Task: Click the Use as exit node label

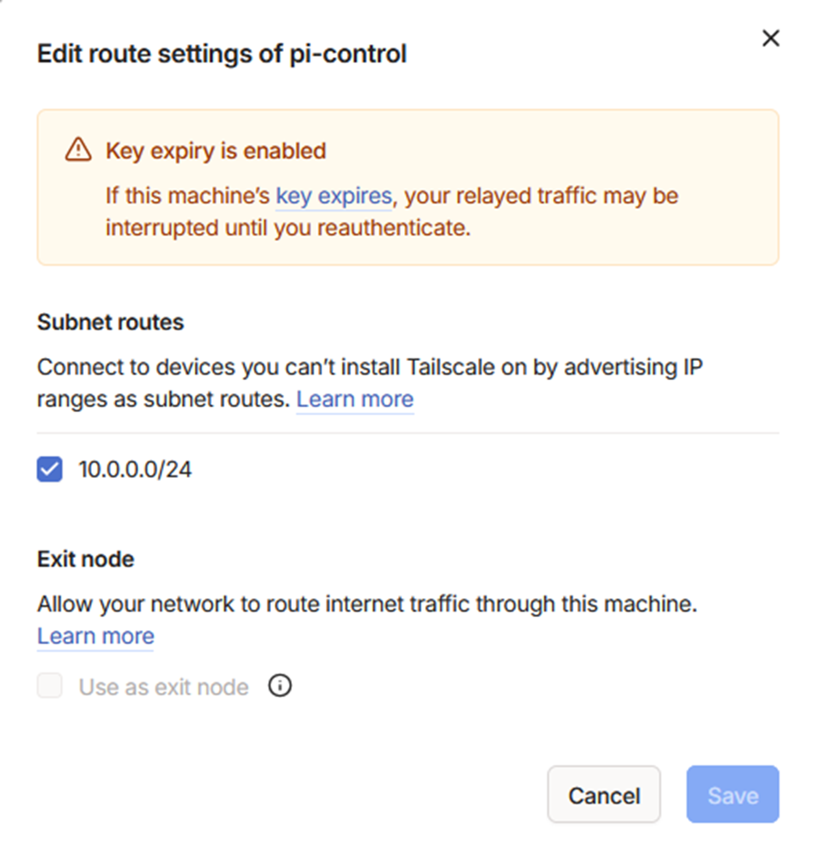Action: pyautogui.click(x=164, y=687)
